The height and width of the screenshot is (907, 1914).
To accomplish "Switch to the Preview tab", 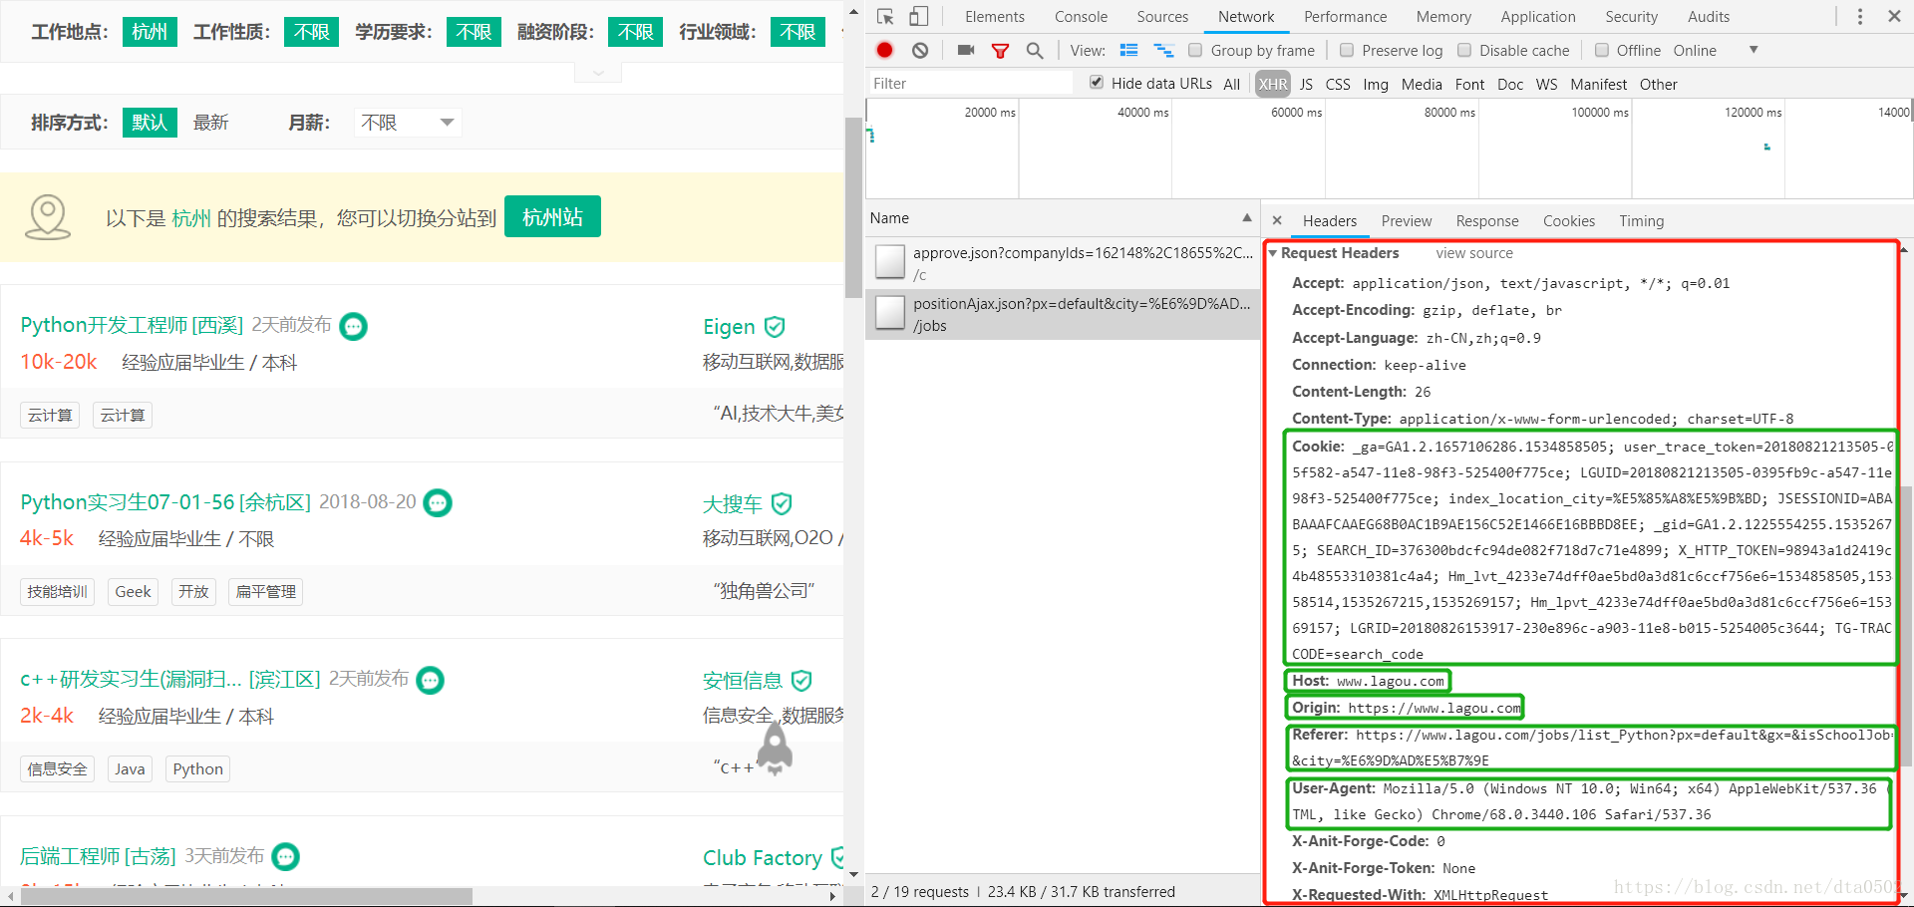I will (x=1406, y=220).
